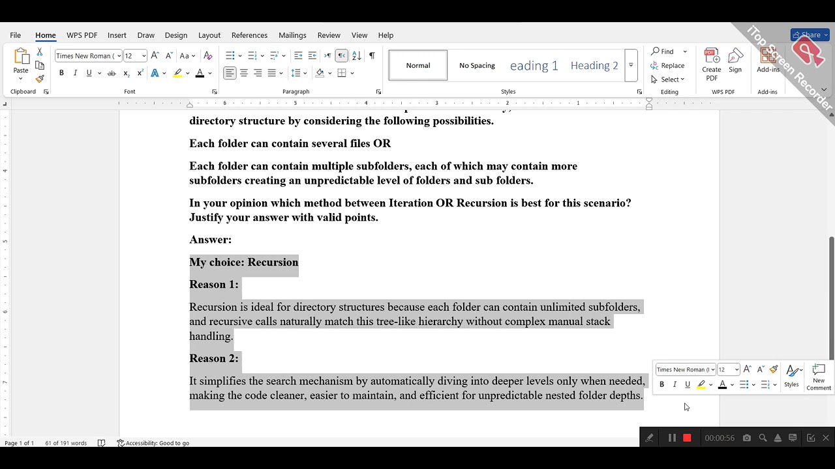Open the File menu
Screen dimensions: 835x469
pos(15,35)
